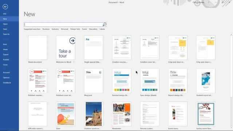The image size is (233, 131).
Task: Go to the Open page
Action: (5, 24)
